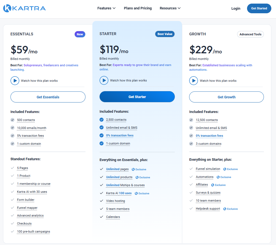Click the 12,500 contacts feature
The height and width of the screenshot is (245, 276).
[x=207, y=120]
